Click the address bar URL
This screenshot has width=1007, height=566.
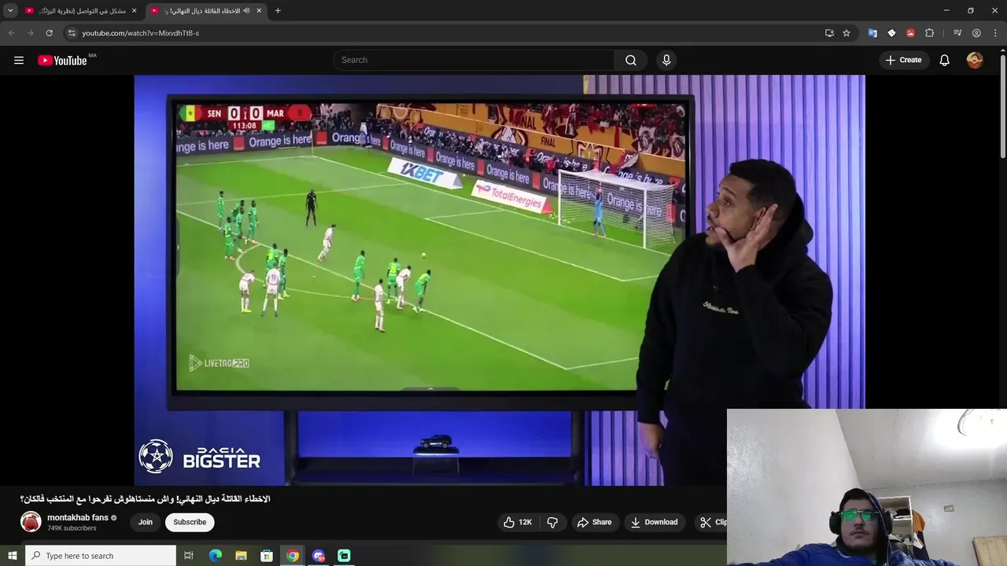141,33
